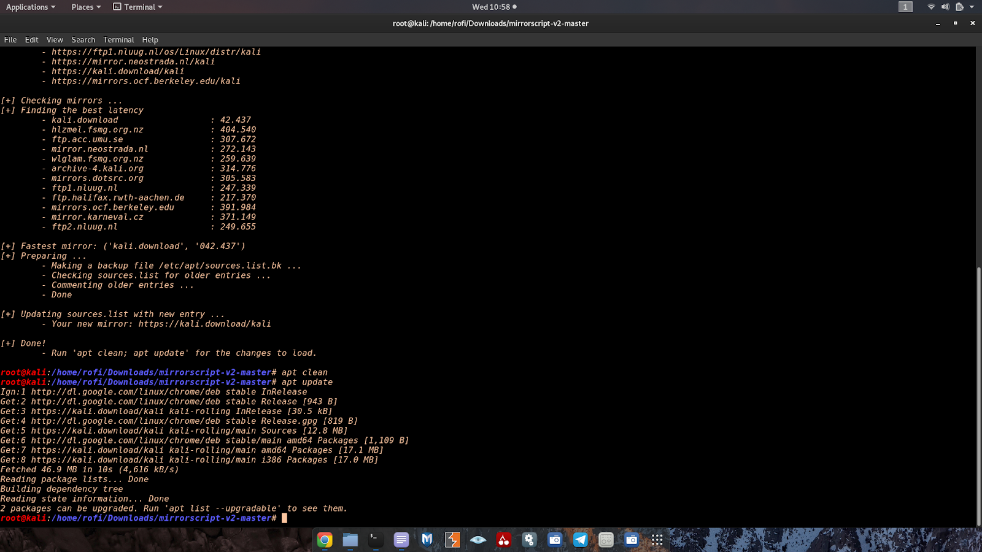
Task: Click the '[+] Fastest mirror' result line
Action: coord(123,247)
